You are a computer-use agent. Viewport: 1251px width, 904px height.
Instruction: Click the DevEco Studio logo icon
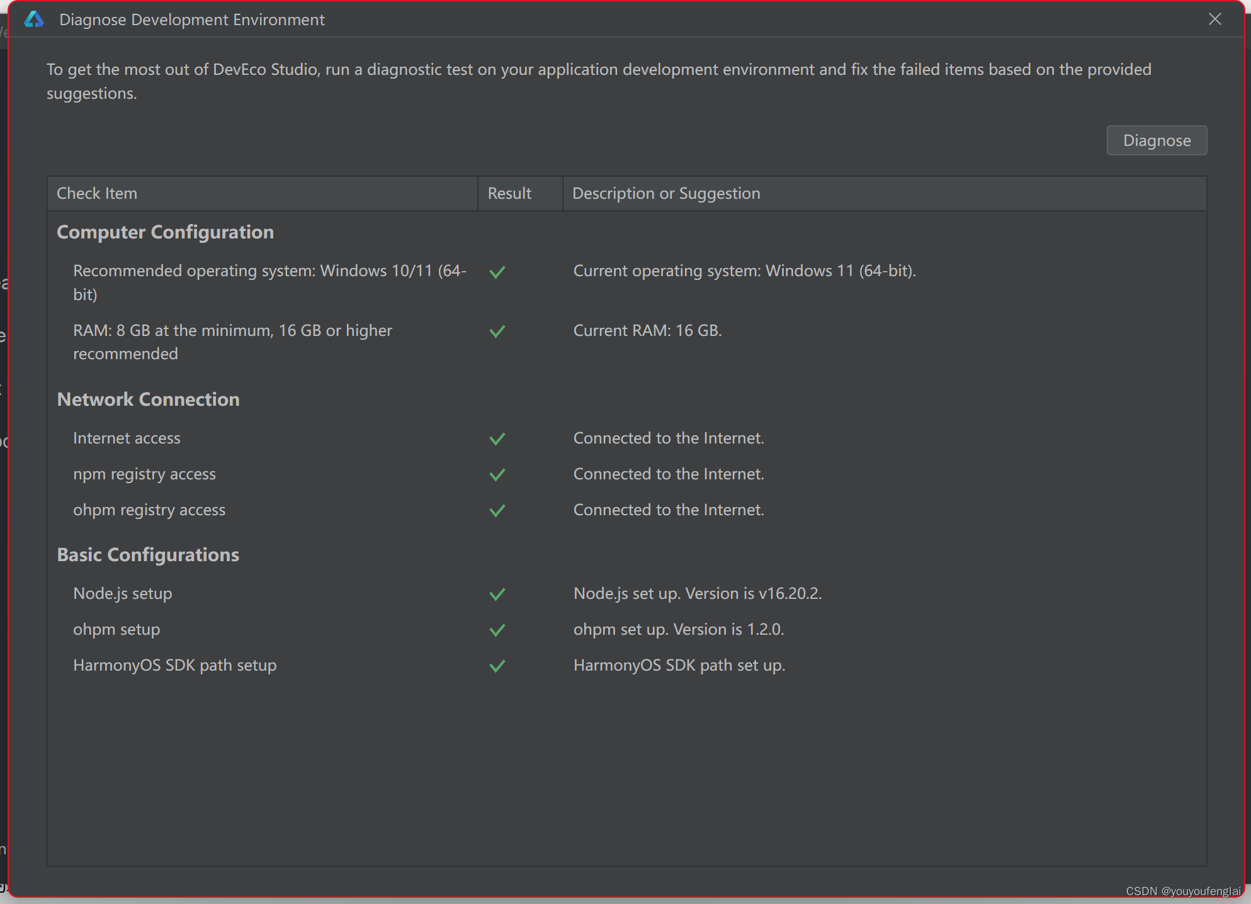pyautogui.click(x=34, y=18)
